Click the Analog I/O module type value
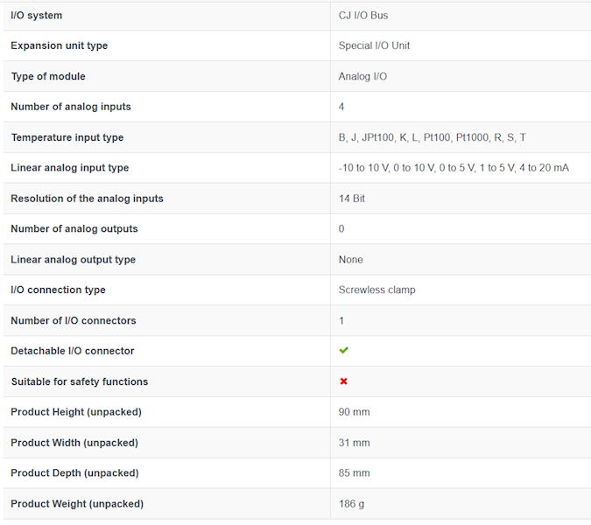The width and height of the screenshot is (591, 525). tap(362, 76)
